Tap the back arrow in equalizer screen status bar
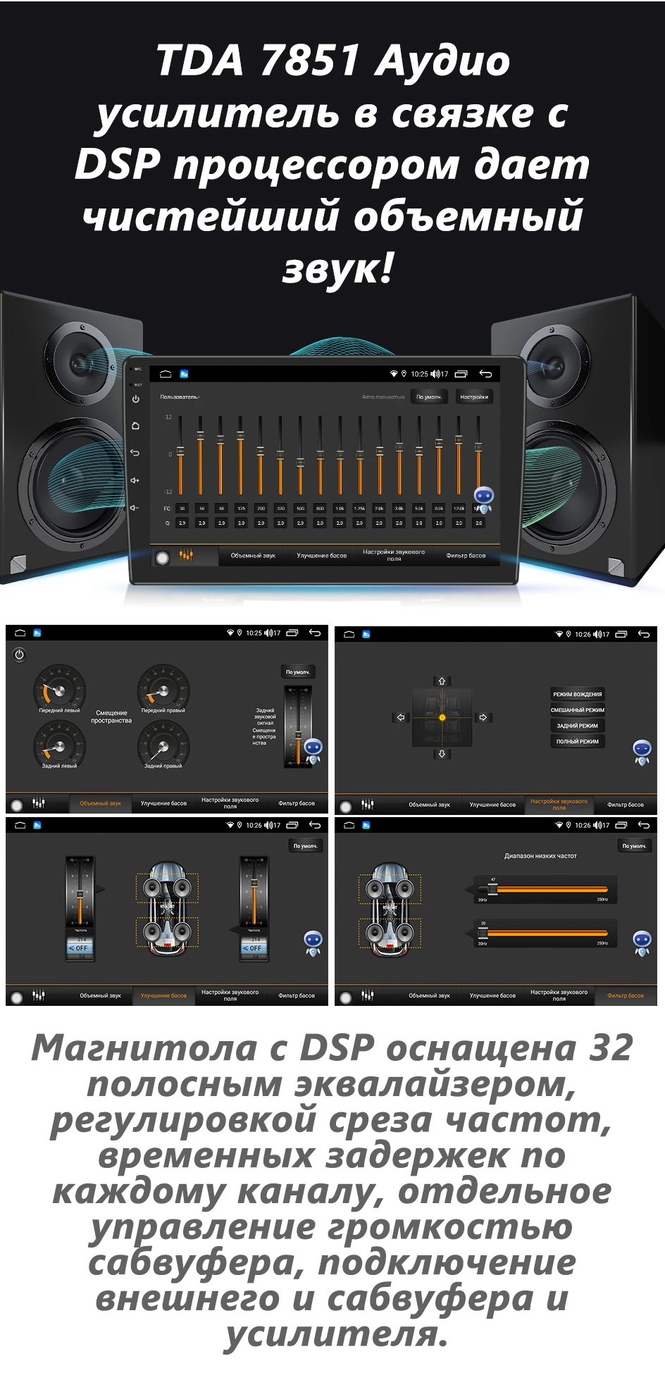Image resolution: width=665 pixels, height=1375 pixels. [x=485, y=374]
